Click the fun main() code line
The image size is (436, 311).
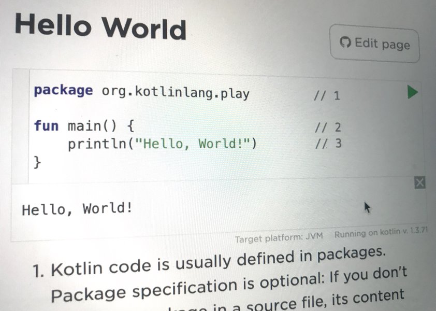[x=83, y=125]
